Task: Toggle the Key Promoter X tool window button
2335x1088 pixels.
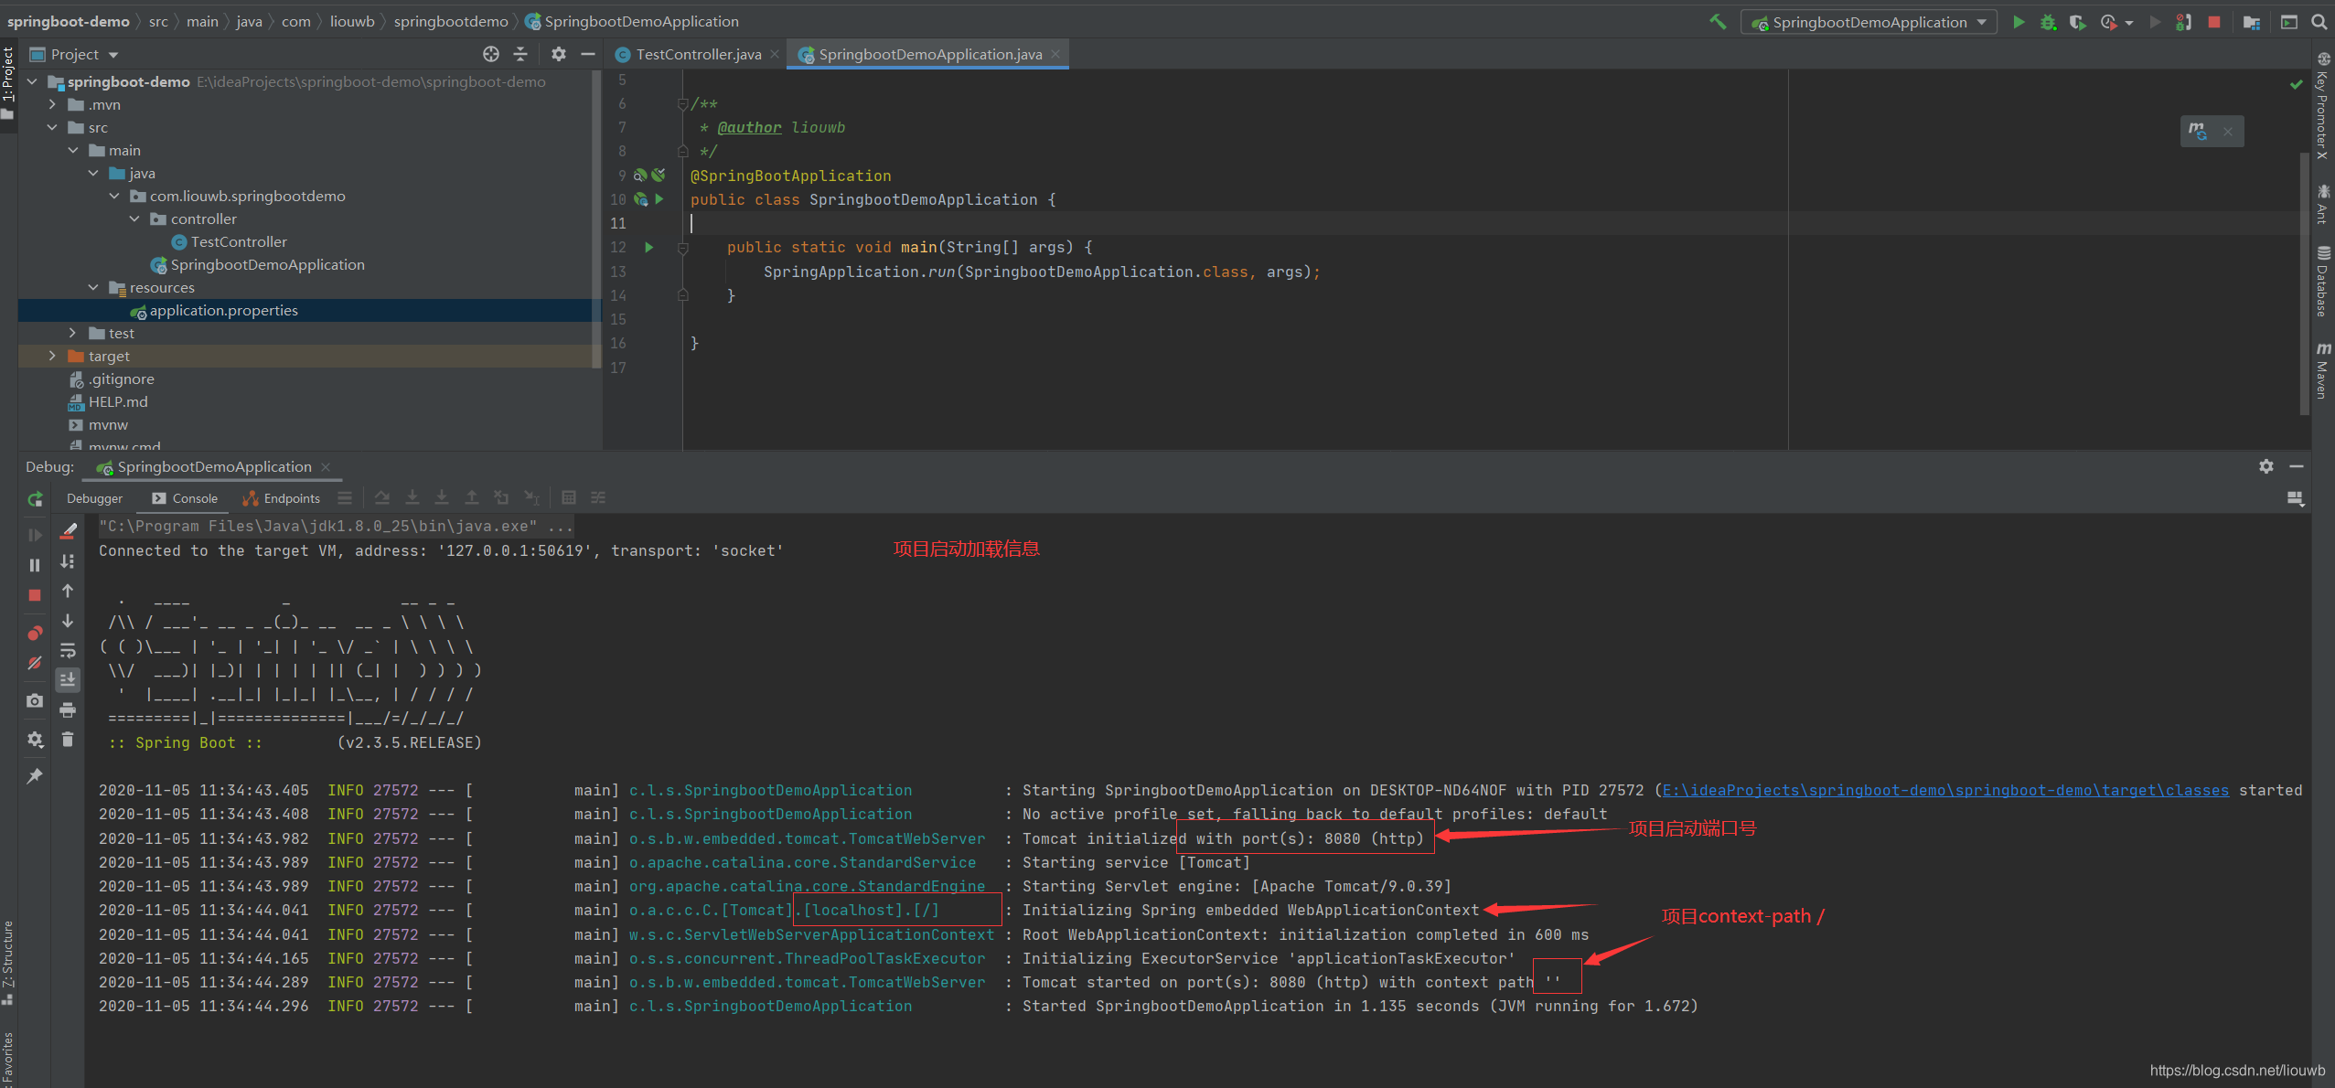Action: point(2323,105)
